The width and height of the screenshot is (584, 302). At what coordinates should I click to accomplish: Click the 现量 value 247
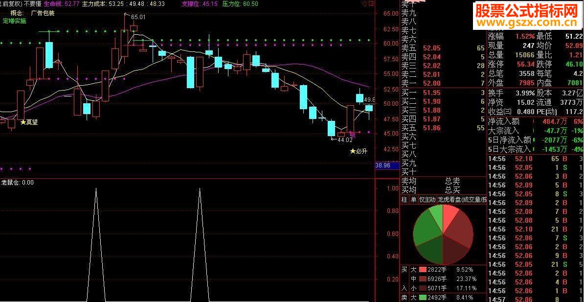click(529, 46)
